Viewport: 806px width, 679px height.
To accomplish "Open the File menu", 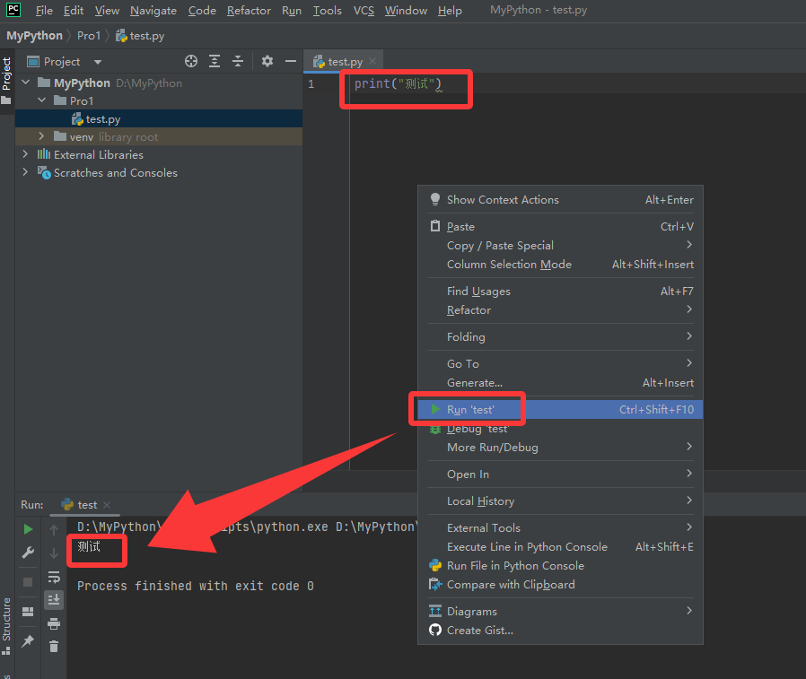I will (44, 10).
